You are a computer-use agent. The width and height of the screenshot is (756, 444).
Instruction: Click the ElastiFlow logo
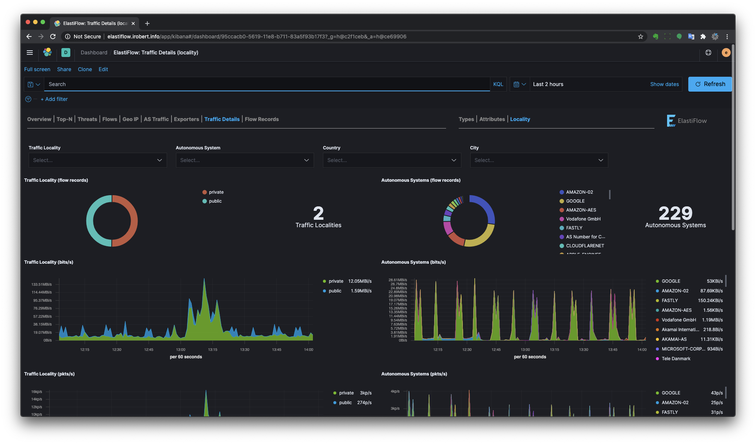coord(687,121)
